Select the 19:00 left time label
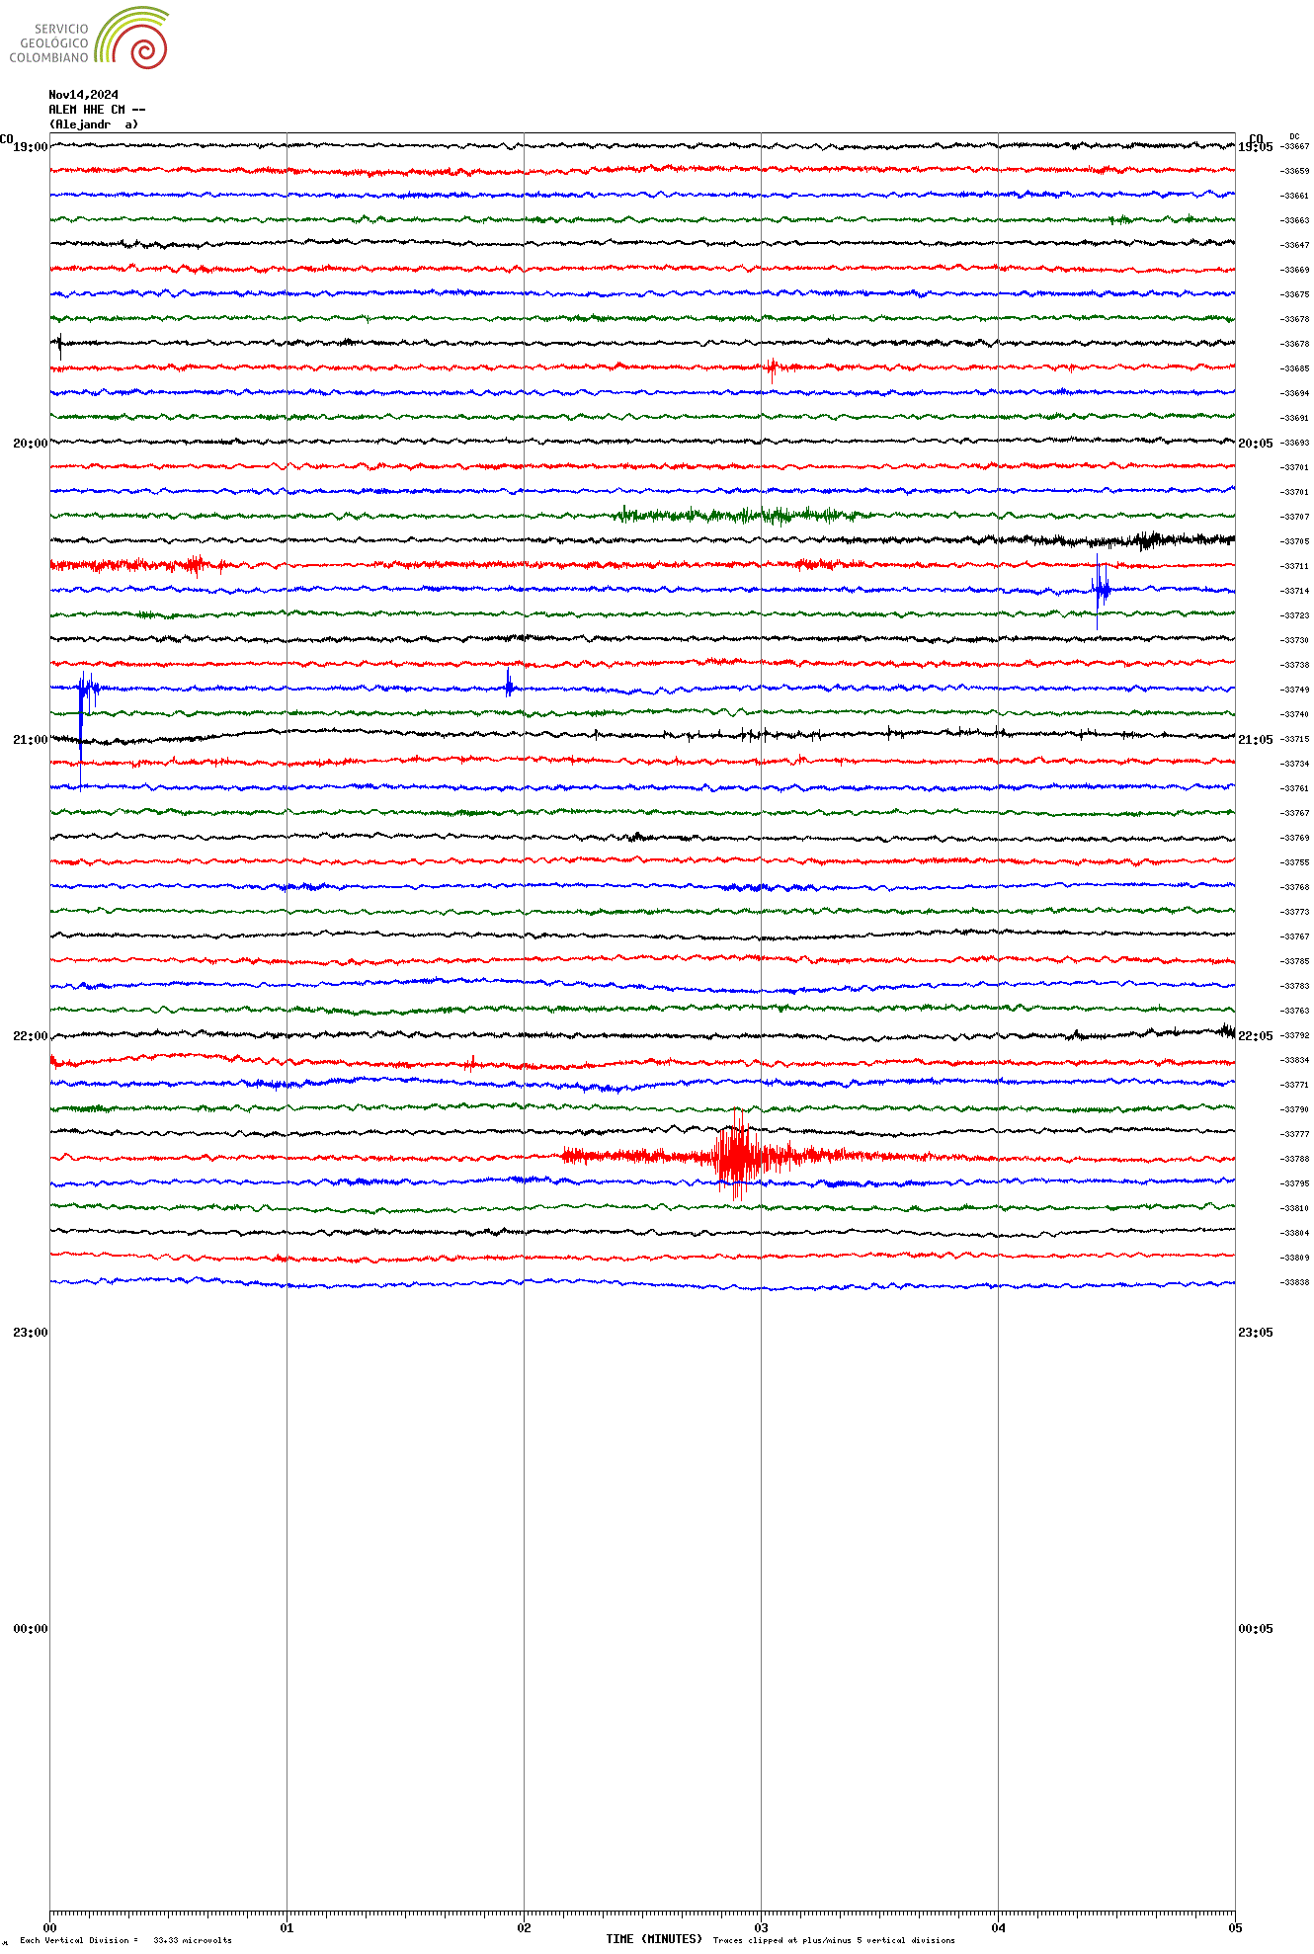The image size is (1314, 1954). [30, 147]
